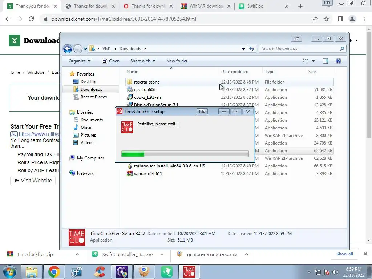Image resolution: width=372 pixels, height=279 pixels.
Task: Click Chrome back arrow
Action: pyautogui.click(x=8, y=19)
